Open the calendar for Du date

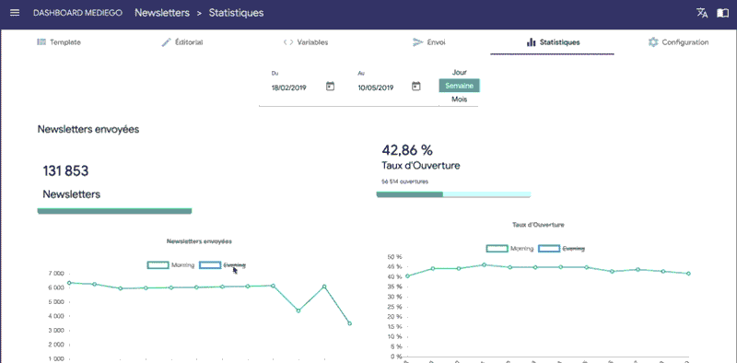(x=331, y=87)
